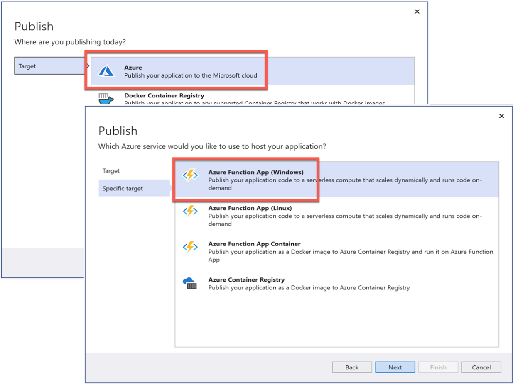Screen dimensions: 513x384
Task: Click 'Publish your application to the Microsoft cloud' text
Action: [x=191, y=75]
